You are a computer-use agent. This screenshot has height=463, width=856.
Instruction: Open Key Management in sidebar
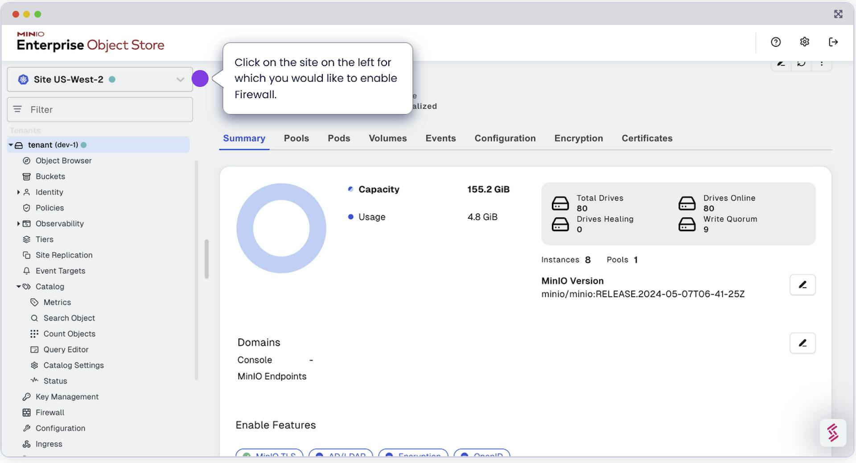tap(67, 397)
